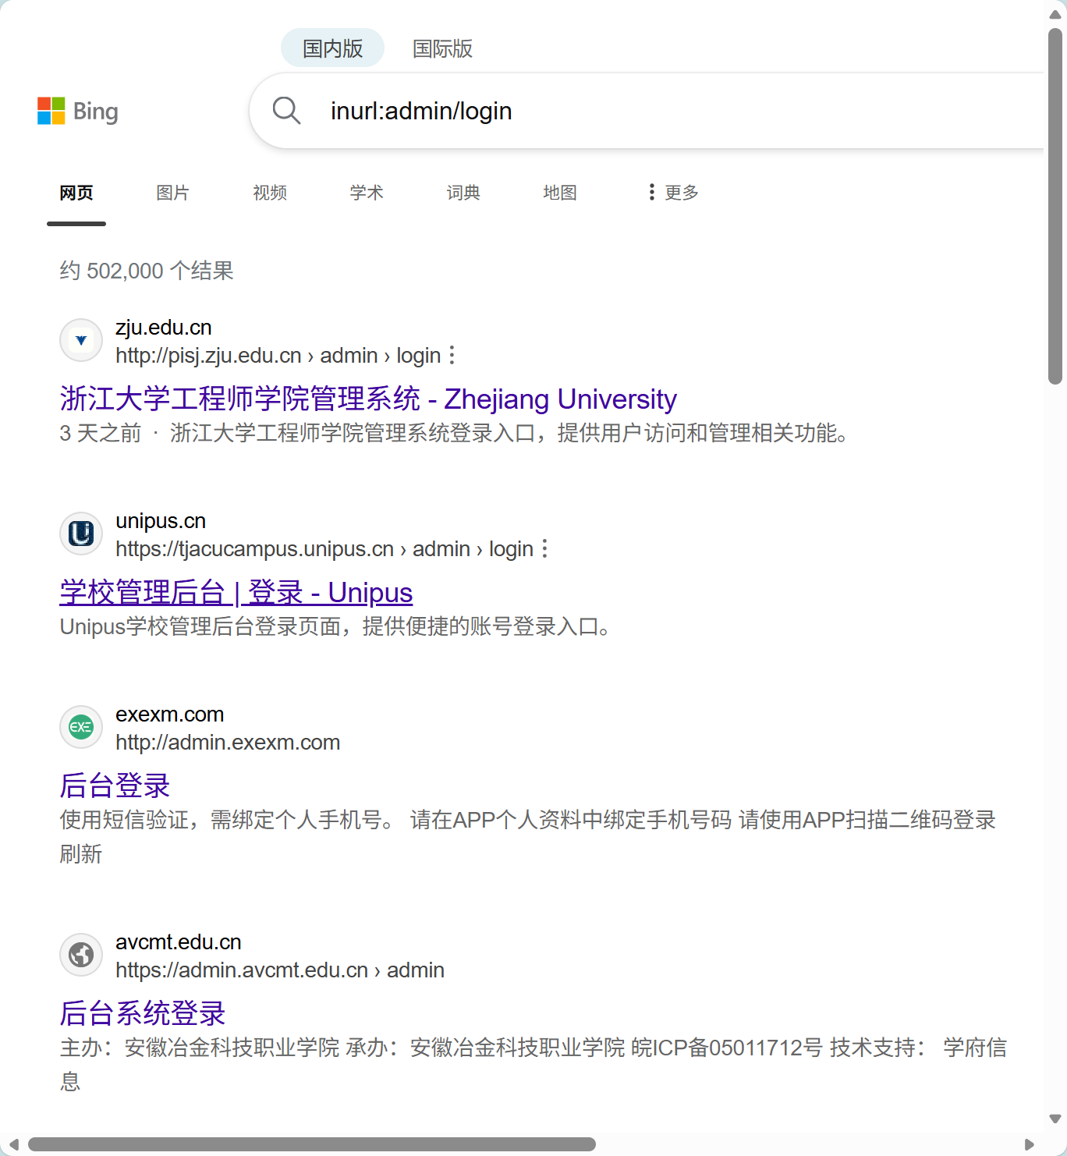Select the zju.edu.cn site favicon
The image size is (1067, 1156).
80,340
